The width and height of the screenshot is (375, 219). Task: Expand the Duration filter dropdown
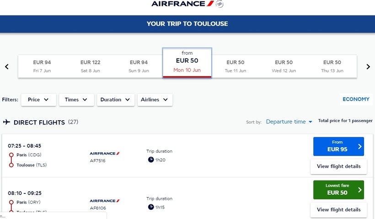click(116, 100)
